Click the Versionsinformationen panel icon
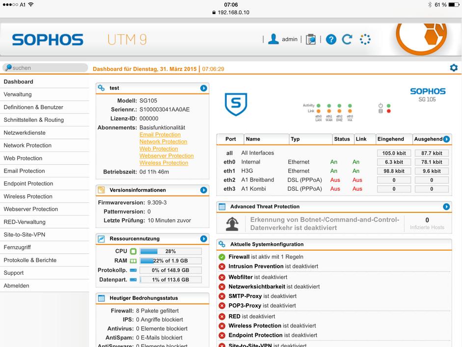Screen dimensions: 462x347 (101, 190)
